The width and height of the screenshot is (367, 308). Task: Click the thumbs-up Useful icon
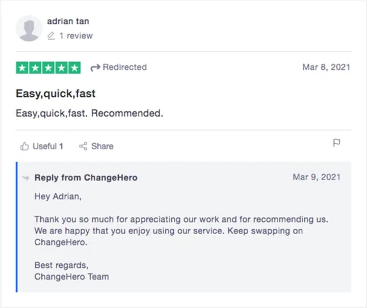pos(24,147)
